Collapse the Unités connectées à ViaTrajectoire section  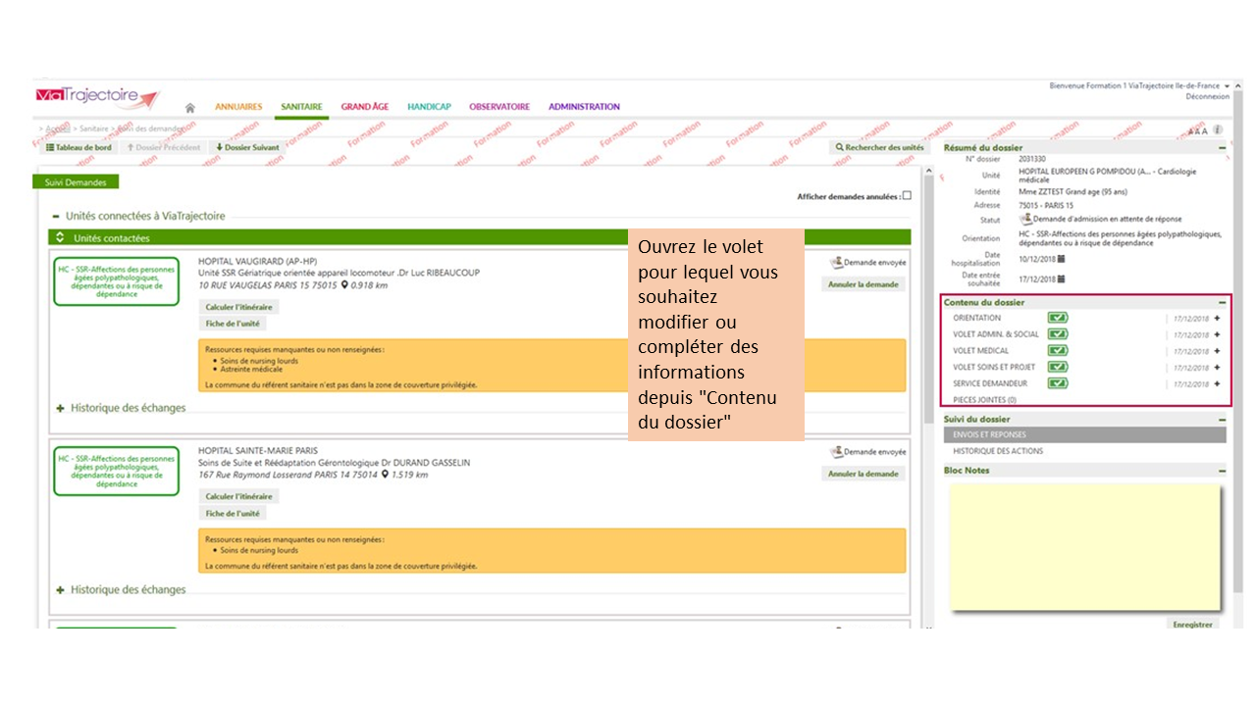[x=57, y=216]
